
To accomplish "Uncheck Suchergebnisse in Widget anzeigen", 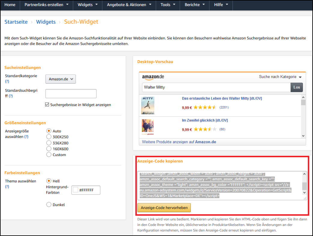I will click(x=47, y=105).
